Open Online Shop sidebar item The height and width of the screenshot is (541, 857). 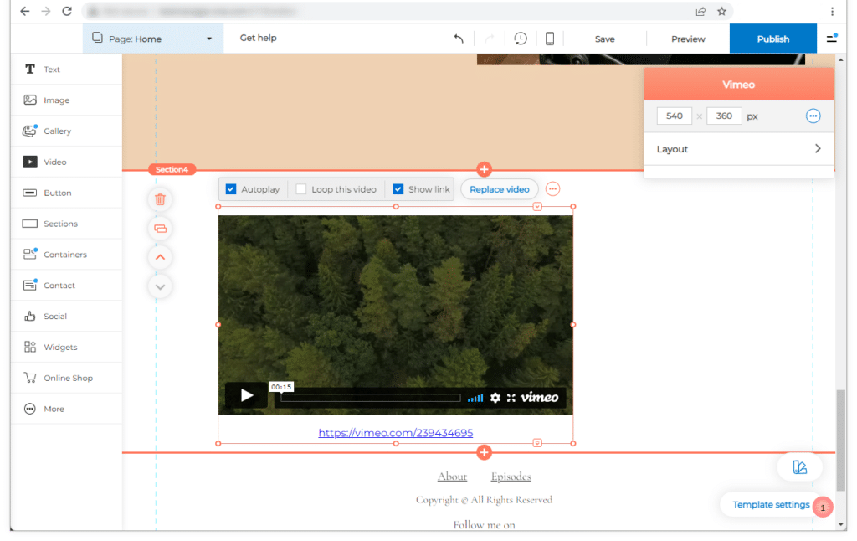coord(67,378)
